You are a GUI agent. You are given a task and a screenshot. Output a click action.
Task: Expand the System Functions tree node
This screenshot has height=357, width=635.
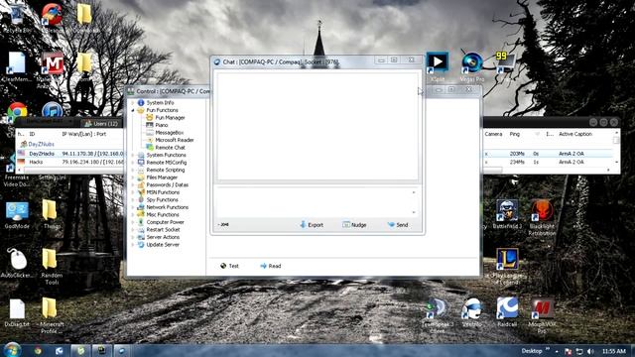tap(132, 155)
